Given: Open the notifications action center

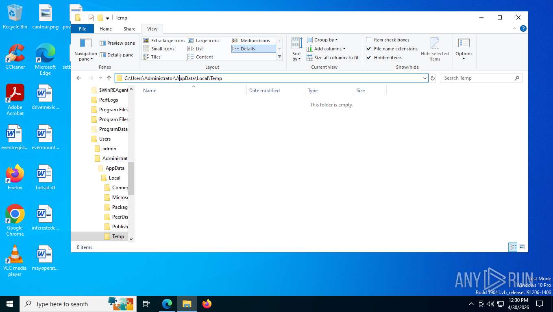Looking at the screenshot, I should (x=540, y=304).
